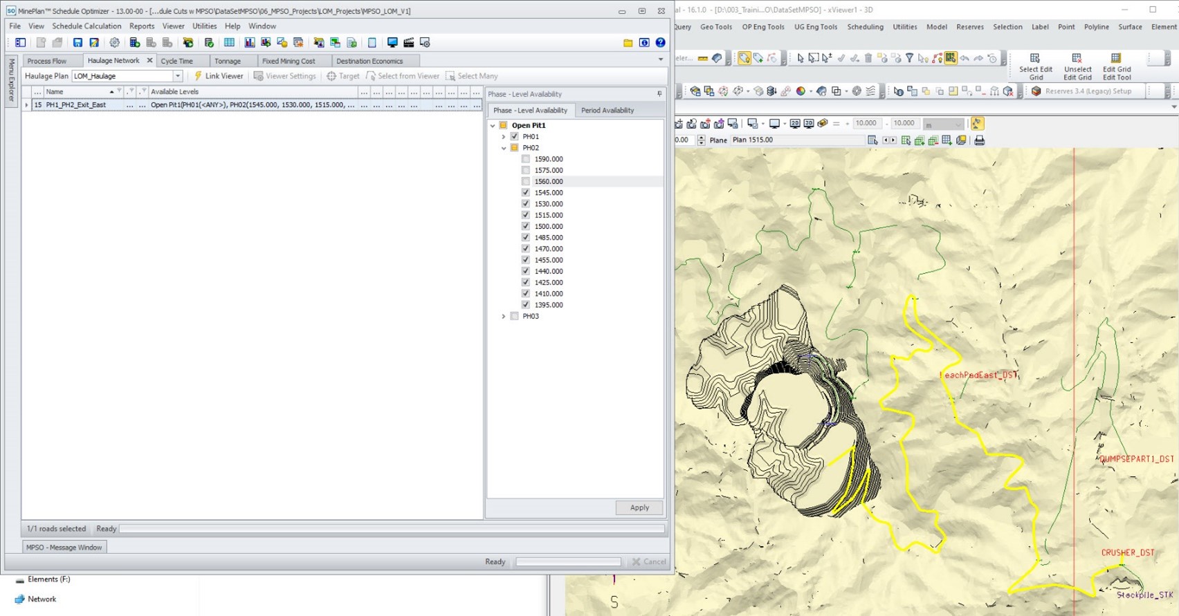Toggle the PH03 checkbox
The image size is (1179, 616).
[514, 317]
